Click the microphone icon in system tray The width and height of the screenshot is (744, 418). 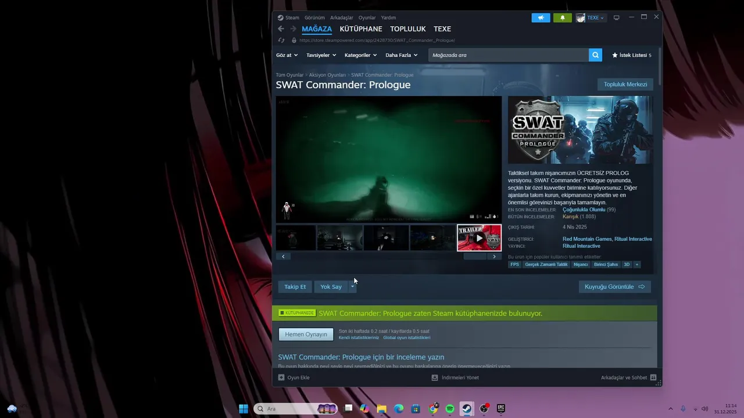coord(683,409)
